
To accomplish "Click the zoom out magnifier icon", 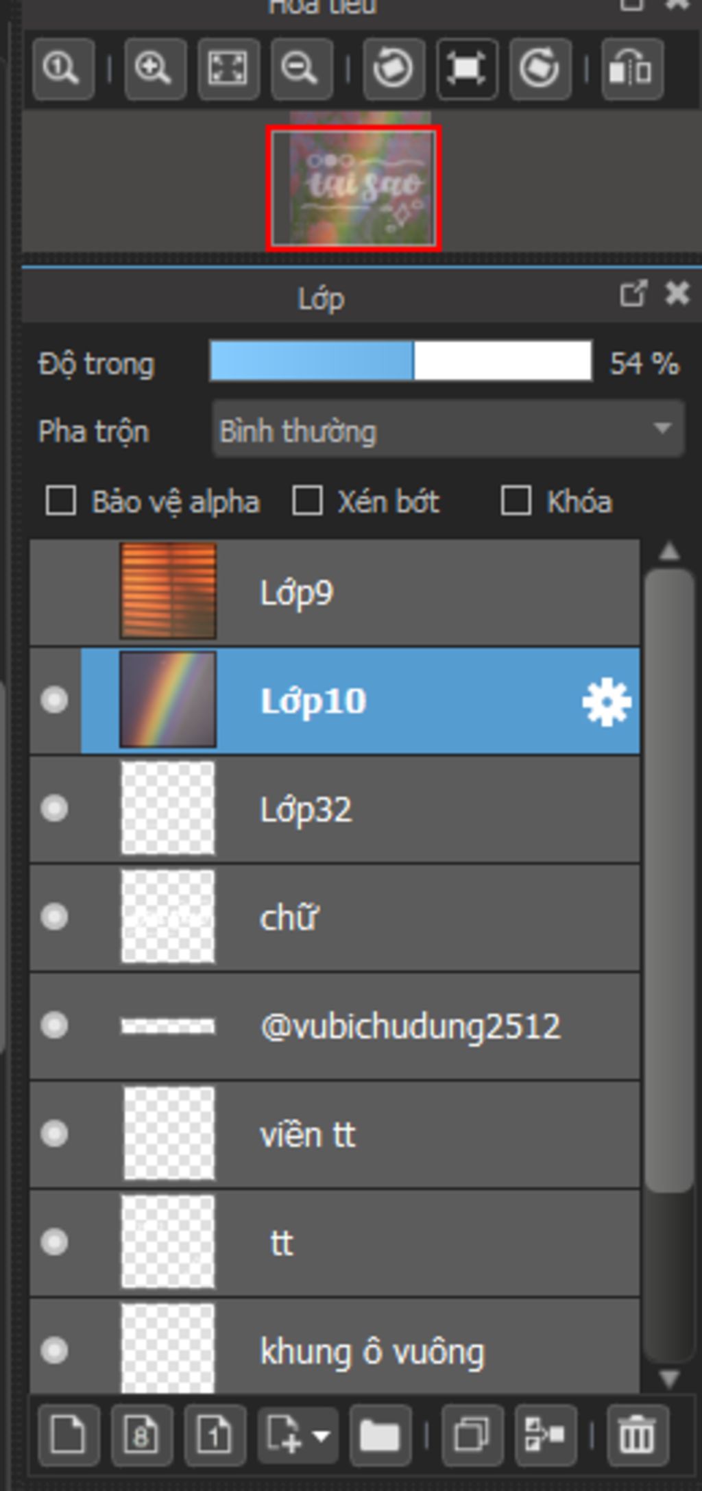I will [302, 69].
